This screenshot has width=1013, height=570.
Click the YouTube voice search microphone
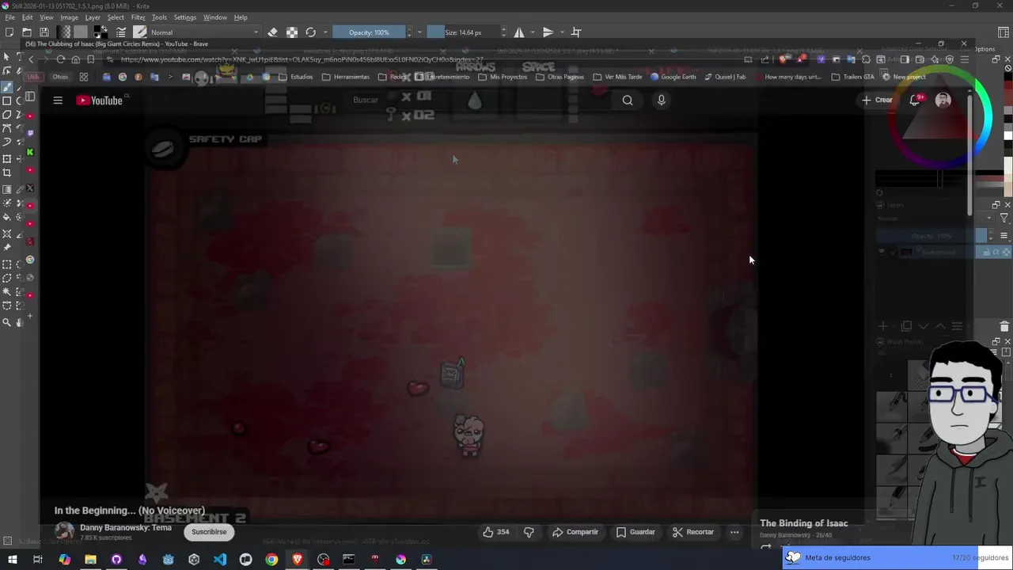pyautogui.click(x=661, y=100)
